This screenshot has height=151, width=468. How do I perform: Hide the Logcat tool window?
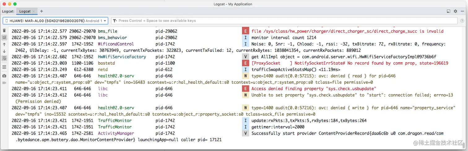coord(462,11)
